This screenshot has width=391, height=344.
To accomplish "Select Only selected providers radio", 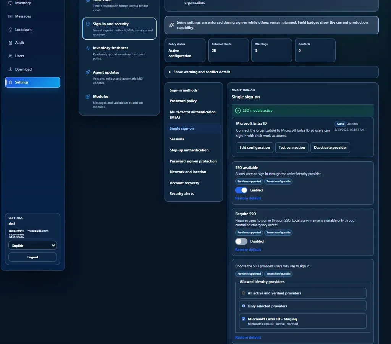I will [x=244, y=306].
